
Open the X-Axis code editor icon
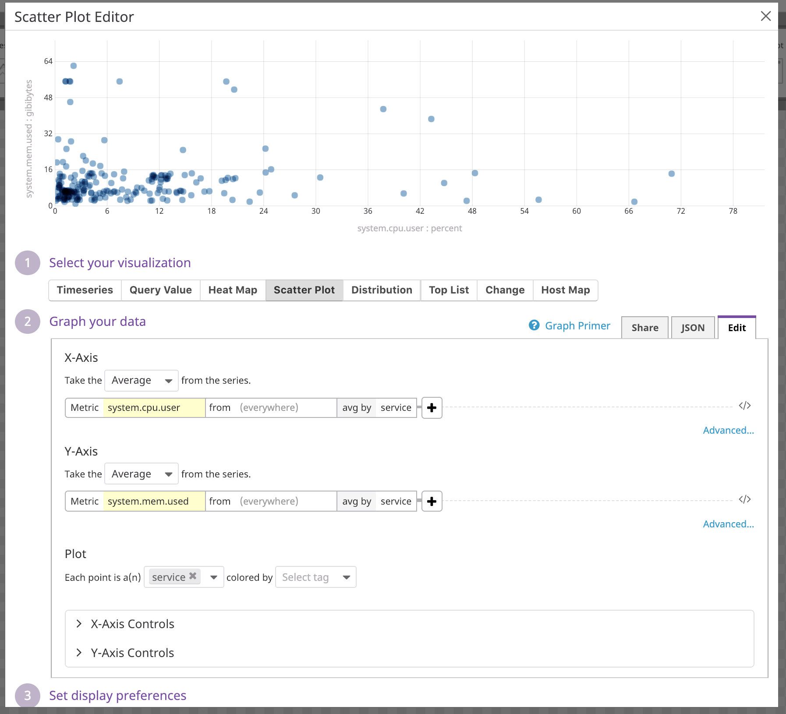click(744, 406)
